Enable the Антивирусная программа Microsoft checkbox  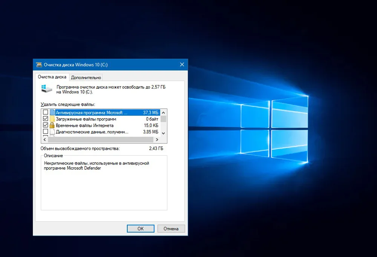(x=46, y=112)
